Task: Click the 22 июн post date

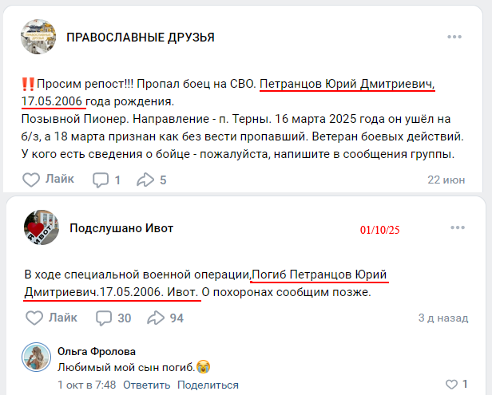Action: 446,180
